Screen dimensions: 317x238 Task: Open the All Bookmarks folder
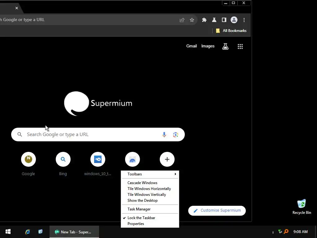point(231,31)
